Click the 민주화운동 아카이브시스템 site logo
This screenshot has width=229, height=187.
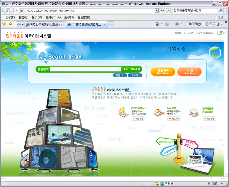click(x=28, y=35)
